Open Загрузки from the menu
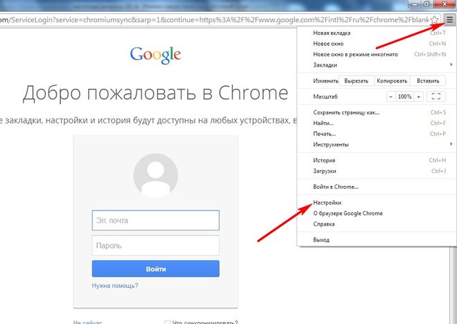The height and width of the screenshot is (324, 457). [377, 171]
